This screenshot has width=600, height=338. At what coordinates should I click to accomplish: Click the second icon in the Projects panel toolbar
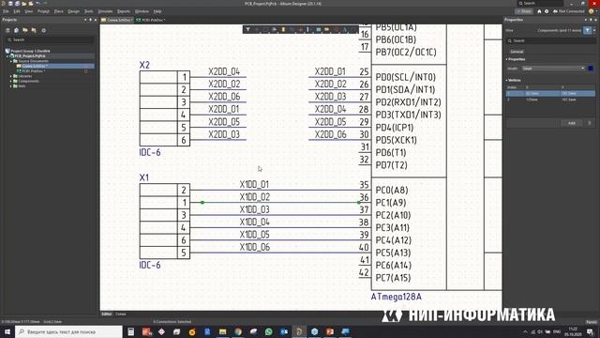16,30
